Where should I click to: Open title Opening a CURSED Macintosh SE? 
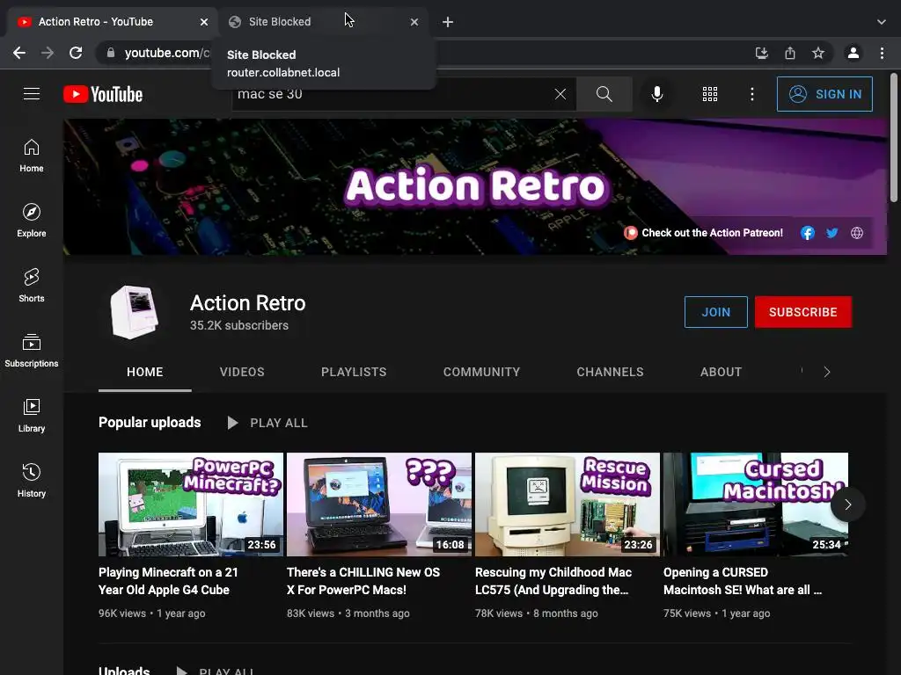click(x=743, y=581)
